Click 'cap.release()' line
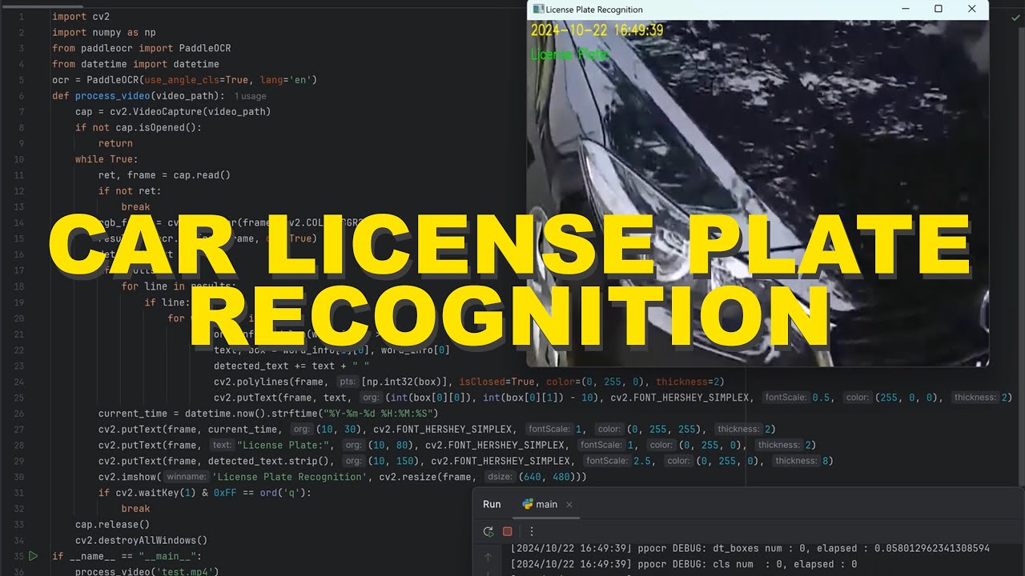This screenshot has height=576, width=1025. (x=113, y=525)
